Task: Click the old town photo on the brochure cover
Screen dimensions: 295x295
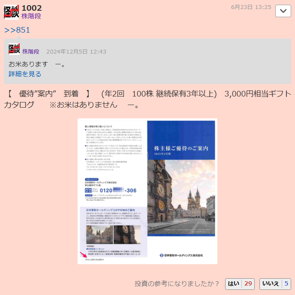Action: click(x=181, y=202)
